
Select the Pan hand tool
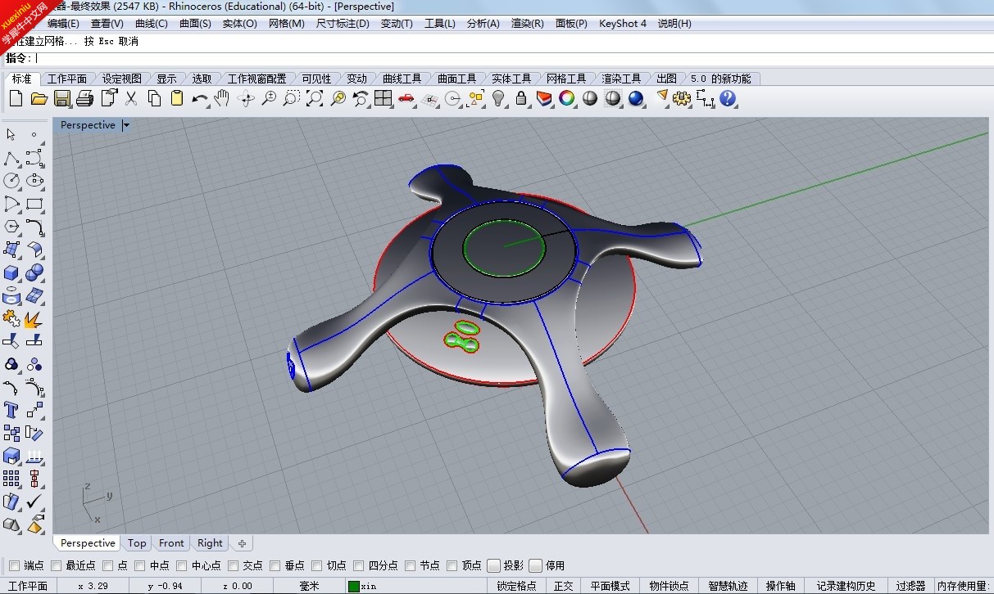(222, 99)
